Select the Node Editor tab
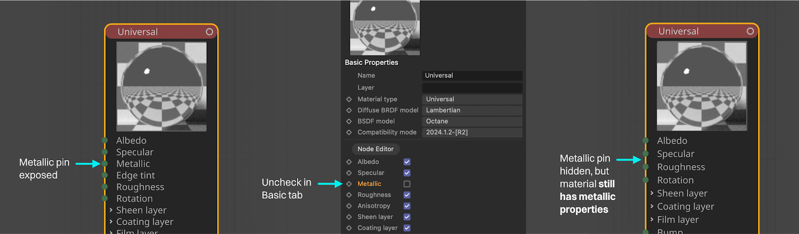 (x=376, y=149)
